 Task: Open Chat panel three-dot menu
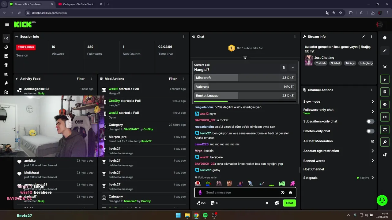pyautogui.click(x=295, y=37)
